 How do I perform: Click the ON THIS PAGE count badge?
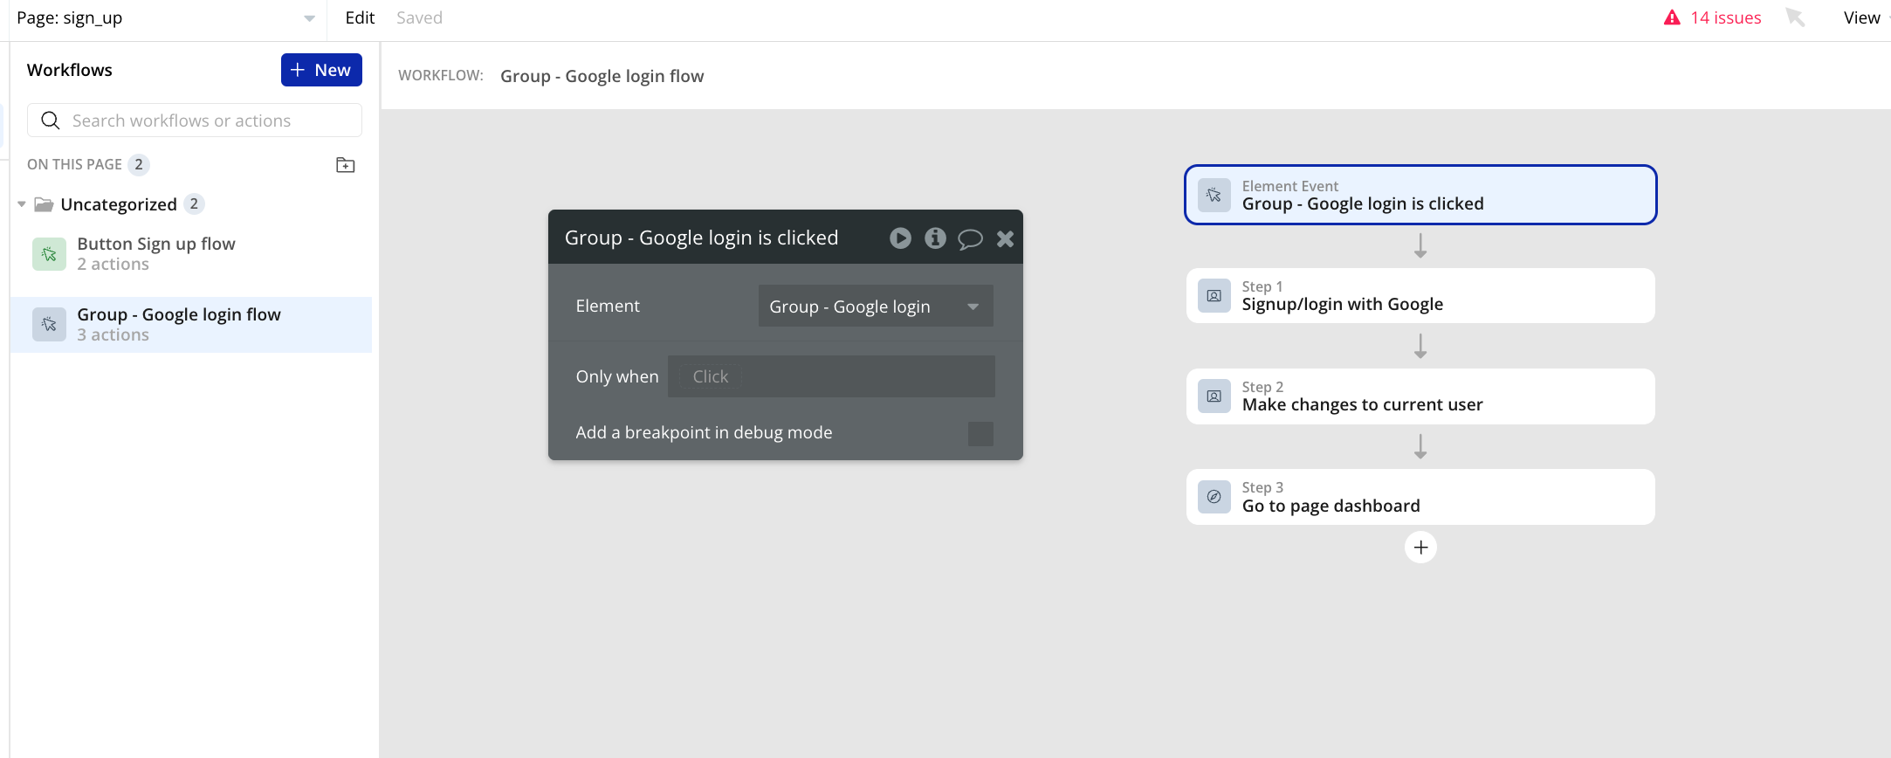[x=139, y=164]
